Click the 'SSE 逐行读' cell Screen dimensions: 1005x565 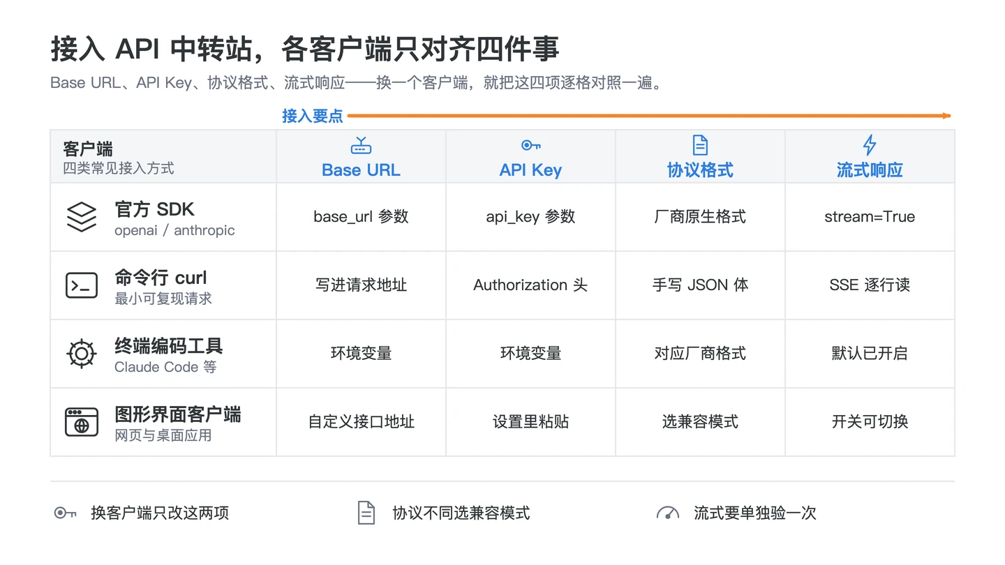click(870, 285)
